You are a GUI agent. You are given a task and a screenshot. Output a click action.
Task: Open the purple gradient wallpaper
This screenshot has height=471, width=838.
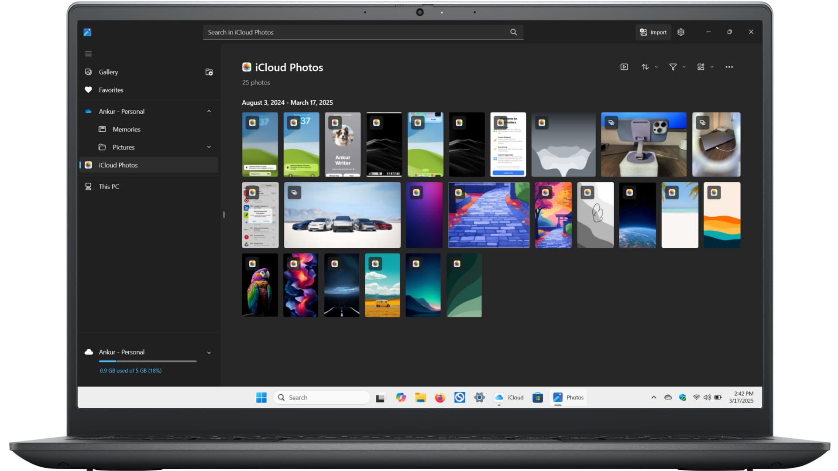click(424, 215)
